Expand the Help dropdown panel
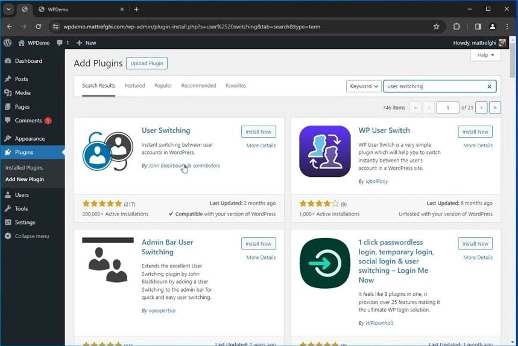This screenshot has height=346, width=518. (x=485, y=55)
